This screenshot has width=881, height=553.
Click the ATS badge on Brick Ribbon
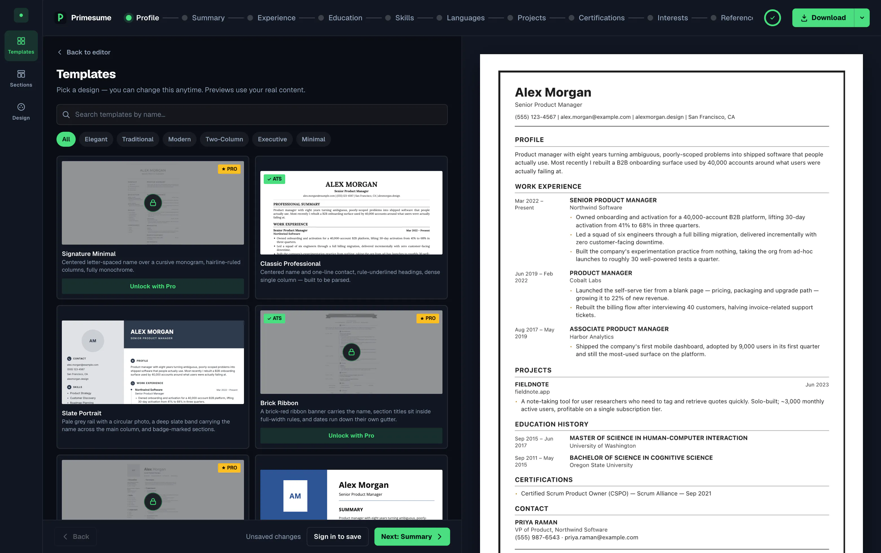(x=274, y=318)
